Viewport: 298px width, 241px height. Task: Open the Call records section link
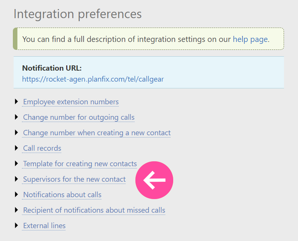point(42,148)
